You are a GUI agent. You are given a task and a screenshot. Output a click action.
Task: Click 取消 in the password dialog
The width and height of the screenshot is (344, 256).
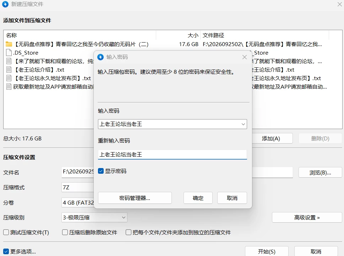[x=232, y=198]
